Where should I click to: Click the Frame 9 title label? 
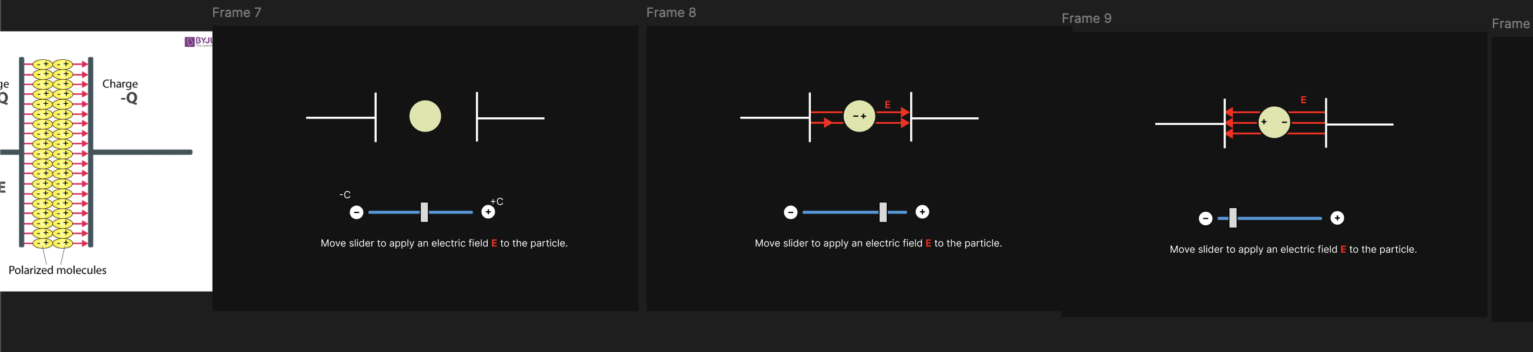pyautogui.click(x=1086, y=18)
